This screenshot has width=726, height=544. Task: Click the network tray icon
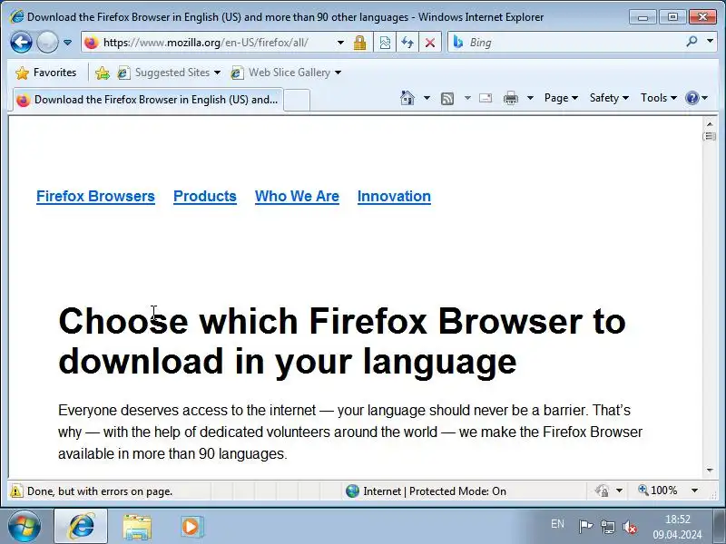(x=607, y=527)
